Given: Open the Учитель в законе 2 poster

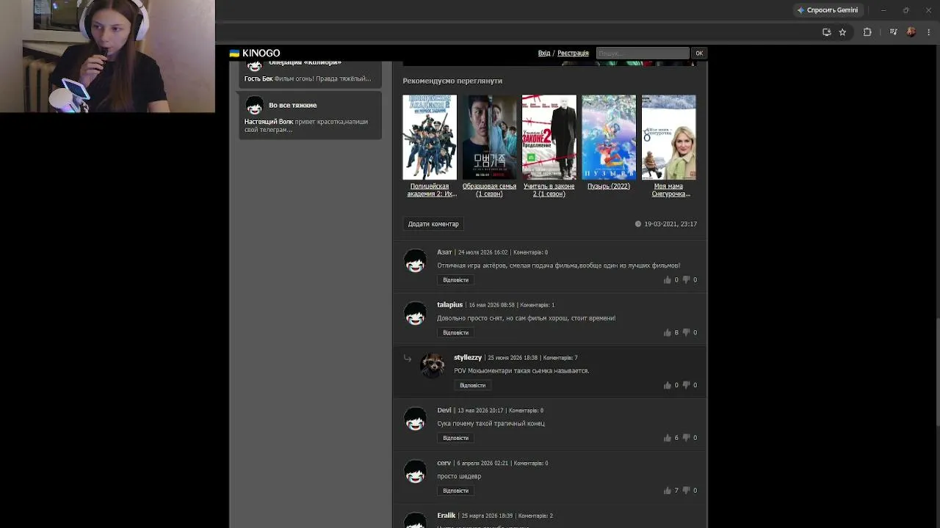Looking at the screenshot, I should [x=549, y=137].
